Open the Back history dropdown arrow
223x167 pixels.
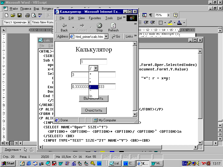click(73, 27)
